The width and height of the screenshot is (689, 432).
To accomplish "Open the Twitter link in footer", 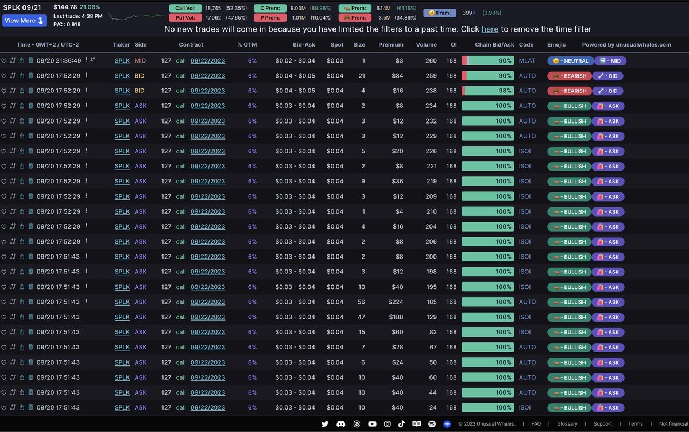I will tap(325, 424).
